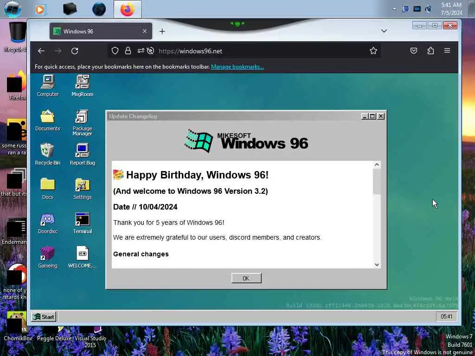Bookmark this page with the star icon
Image resolution: width=475 pixels, height=356 pixels.
click(x=373, y=51)
